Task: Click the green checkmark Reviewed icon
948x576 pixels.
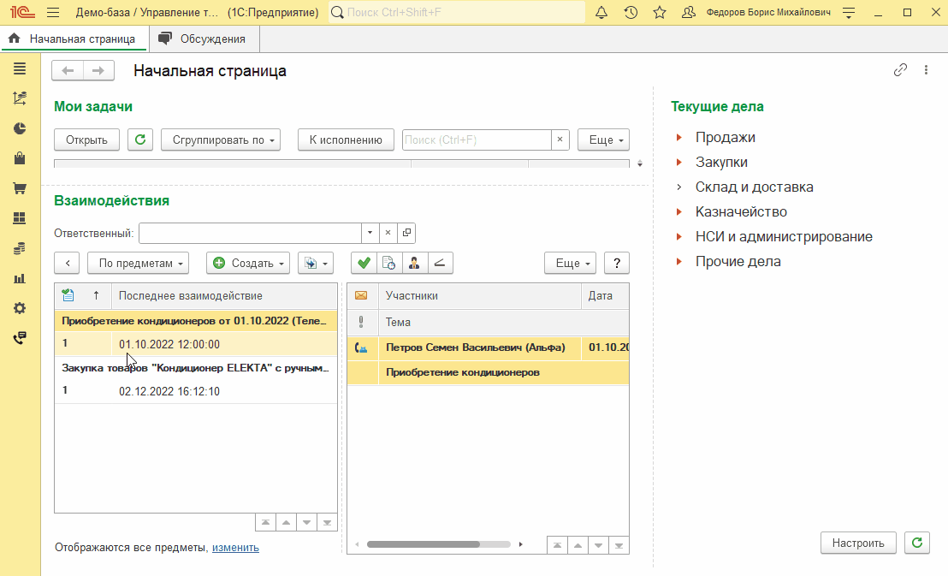Action: (x=364, y=263)
